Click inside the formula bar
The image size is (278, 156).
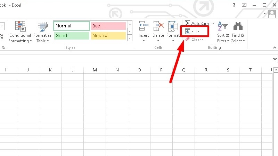(x=139, y=59)
